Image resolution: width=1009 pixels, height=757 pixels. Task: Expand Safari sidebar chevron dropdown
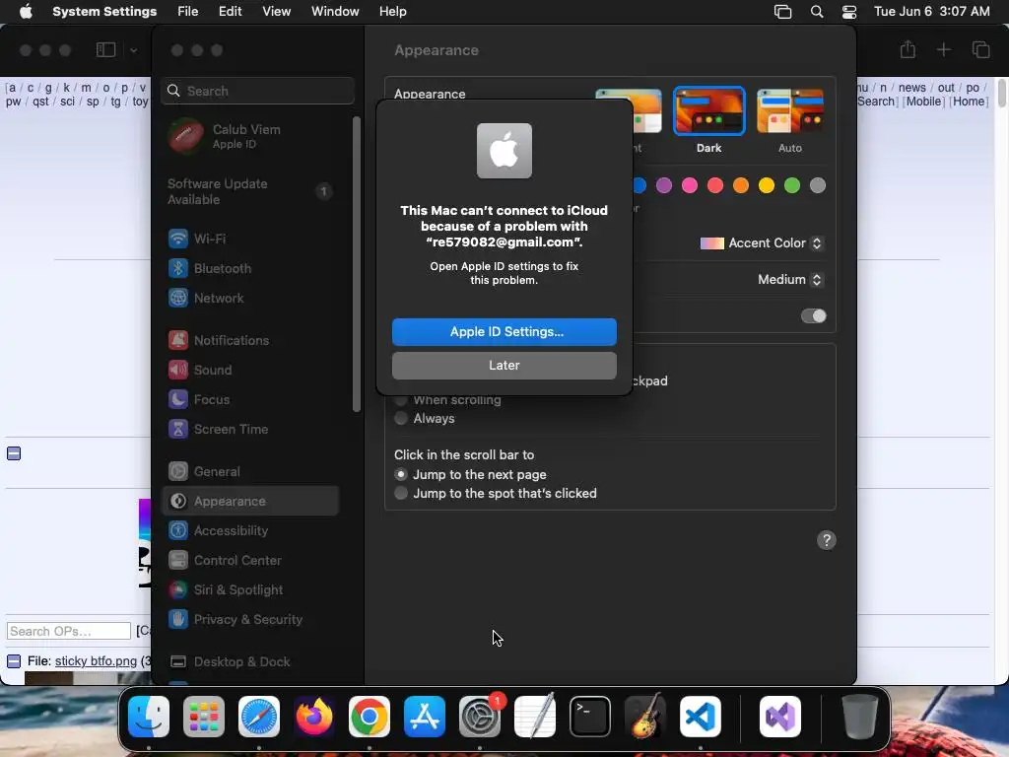pyautogui.click(x=133, y=50)
